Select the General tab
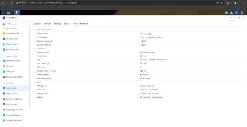The height and width of the screenshot is (127, 247). (x=37, y=24)
